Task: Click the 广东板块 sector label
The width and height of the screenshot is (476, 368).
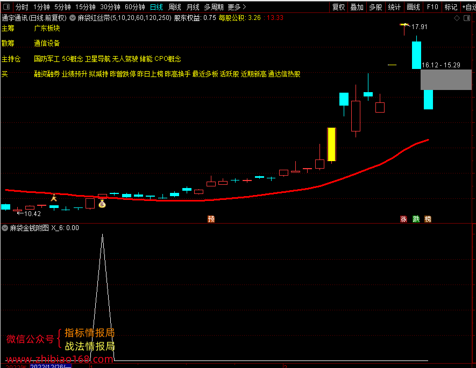Action: pyautogui.click(x=47, y=28)
